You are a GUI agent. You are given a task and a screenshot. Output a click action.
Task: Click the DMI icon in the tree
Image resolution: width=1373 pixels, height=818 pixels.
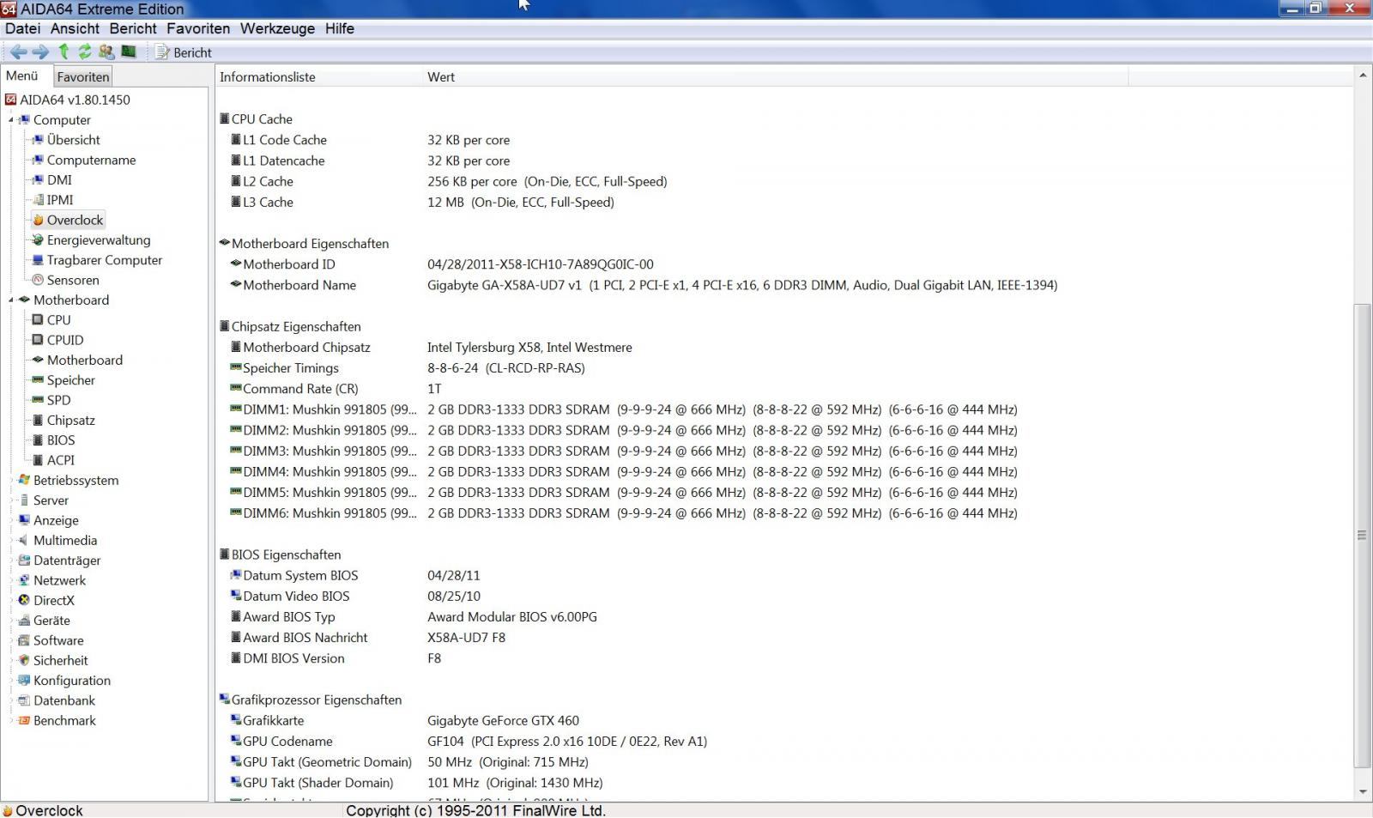pyautogui.click(x=38, y=180)
